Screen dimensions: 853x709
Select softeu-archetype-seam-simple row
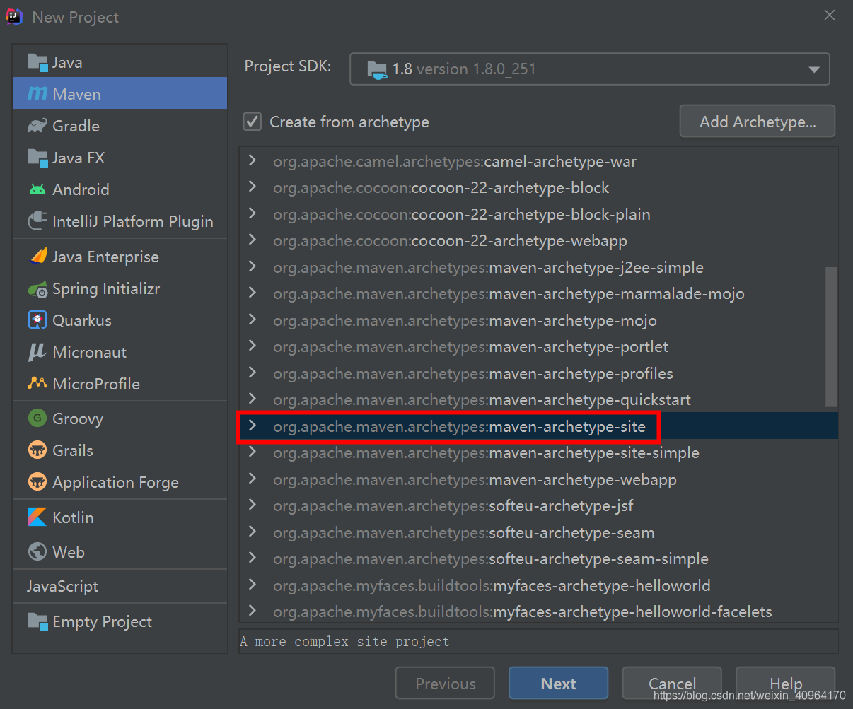pos(538,558)
